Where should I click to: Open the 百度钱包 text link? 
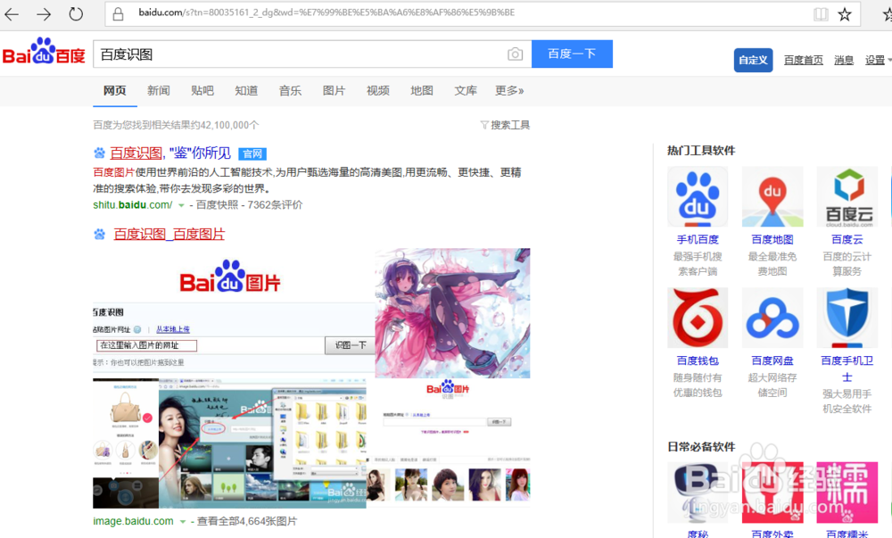[x=698, y=360]
